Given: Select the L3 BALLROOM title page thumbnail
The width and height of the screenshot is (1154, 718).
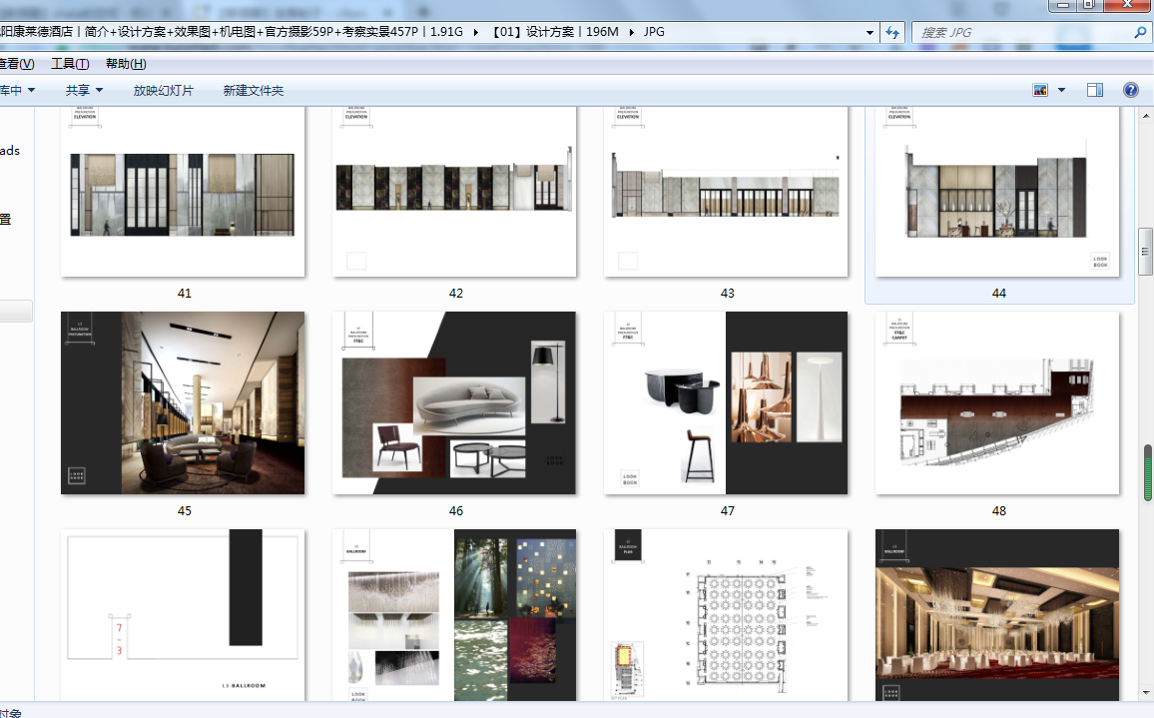Looking at the screenshot, I should coord(183,615).
